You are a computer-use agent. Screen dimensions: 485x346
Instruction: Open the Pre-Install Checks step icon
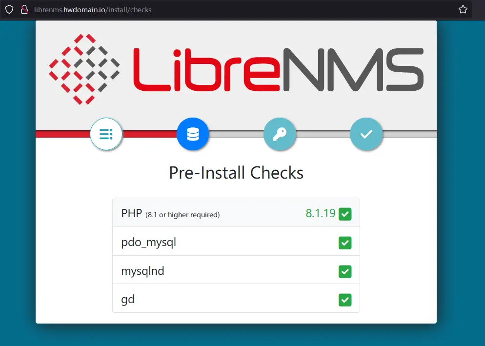pyautogui.click(x=106, y=134)
